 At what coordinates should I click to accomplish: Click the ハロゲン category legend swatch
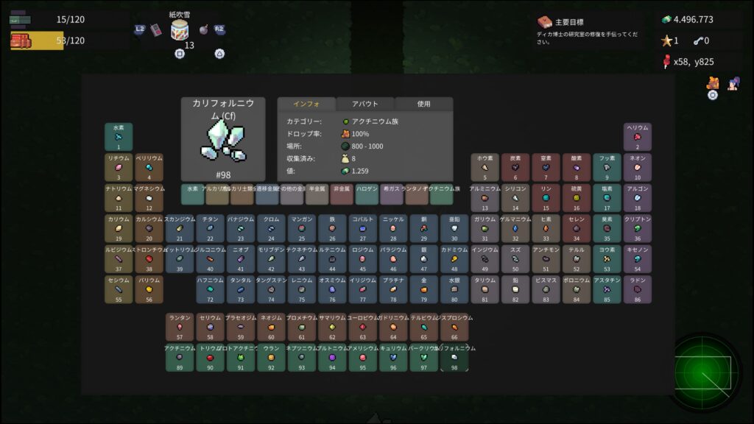367,194
